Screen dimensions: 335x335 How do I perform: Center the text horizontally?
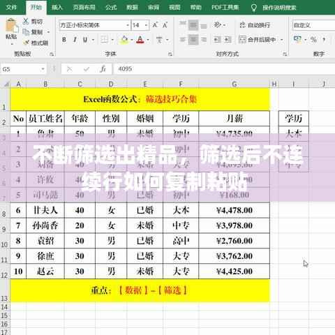point(193,40)
